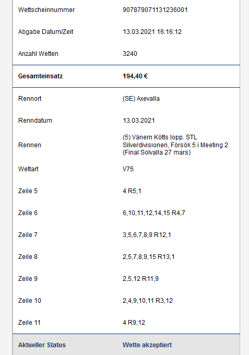
Task: Click the Rennen row label
Action: (x=30, y=145)
